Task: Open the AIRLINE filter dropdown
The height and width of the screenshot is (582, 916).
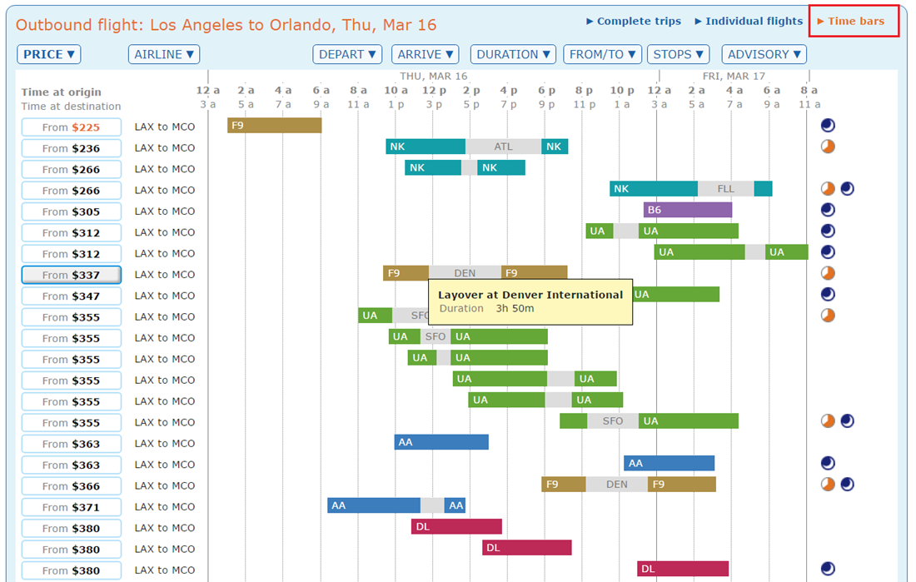Action: [x=163, y=54]
